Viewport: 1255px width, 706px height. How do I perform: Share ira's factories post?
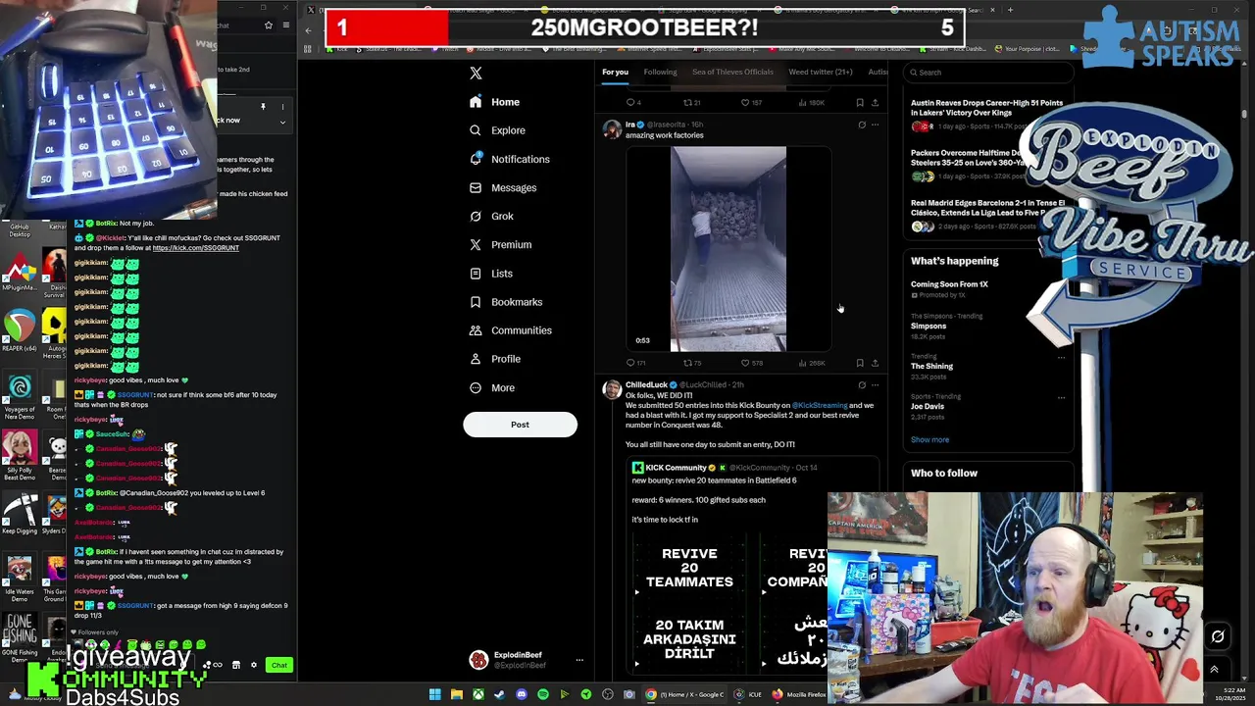coord(875,363)
